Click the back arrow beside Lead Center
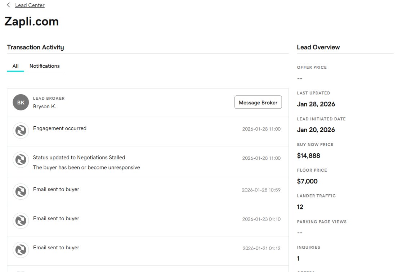Screen dimensions: 398x272 pos(8,5)
